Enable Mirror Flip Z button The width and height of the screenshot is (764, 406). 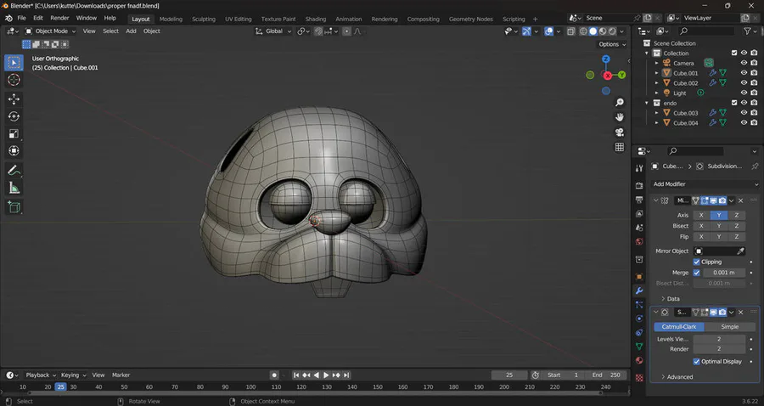click(x=736, y=236)
